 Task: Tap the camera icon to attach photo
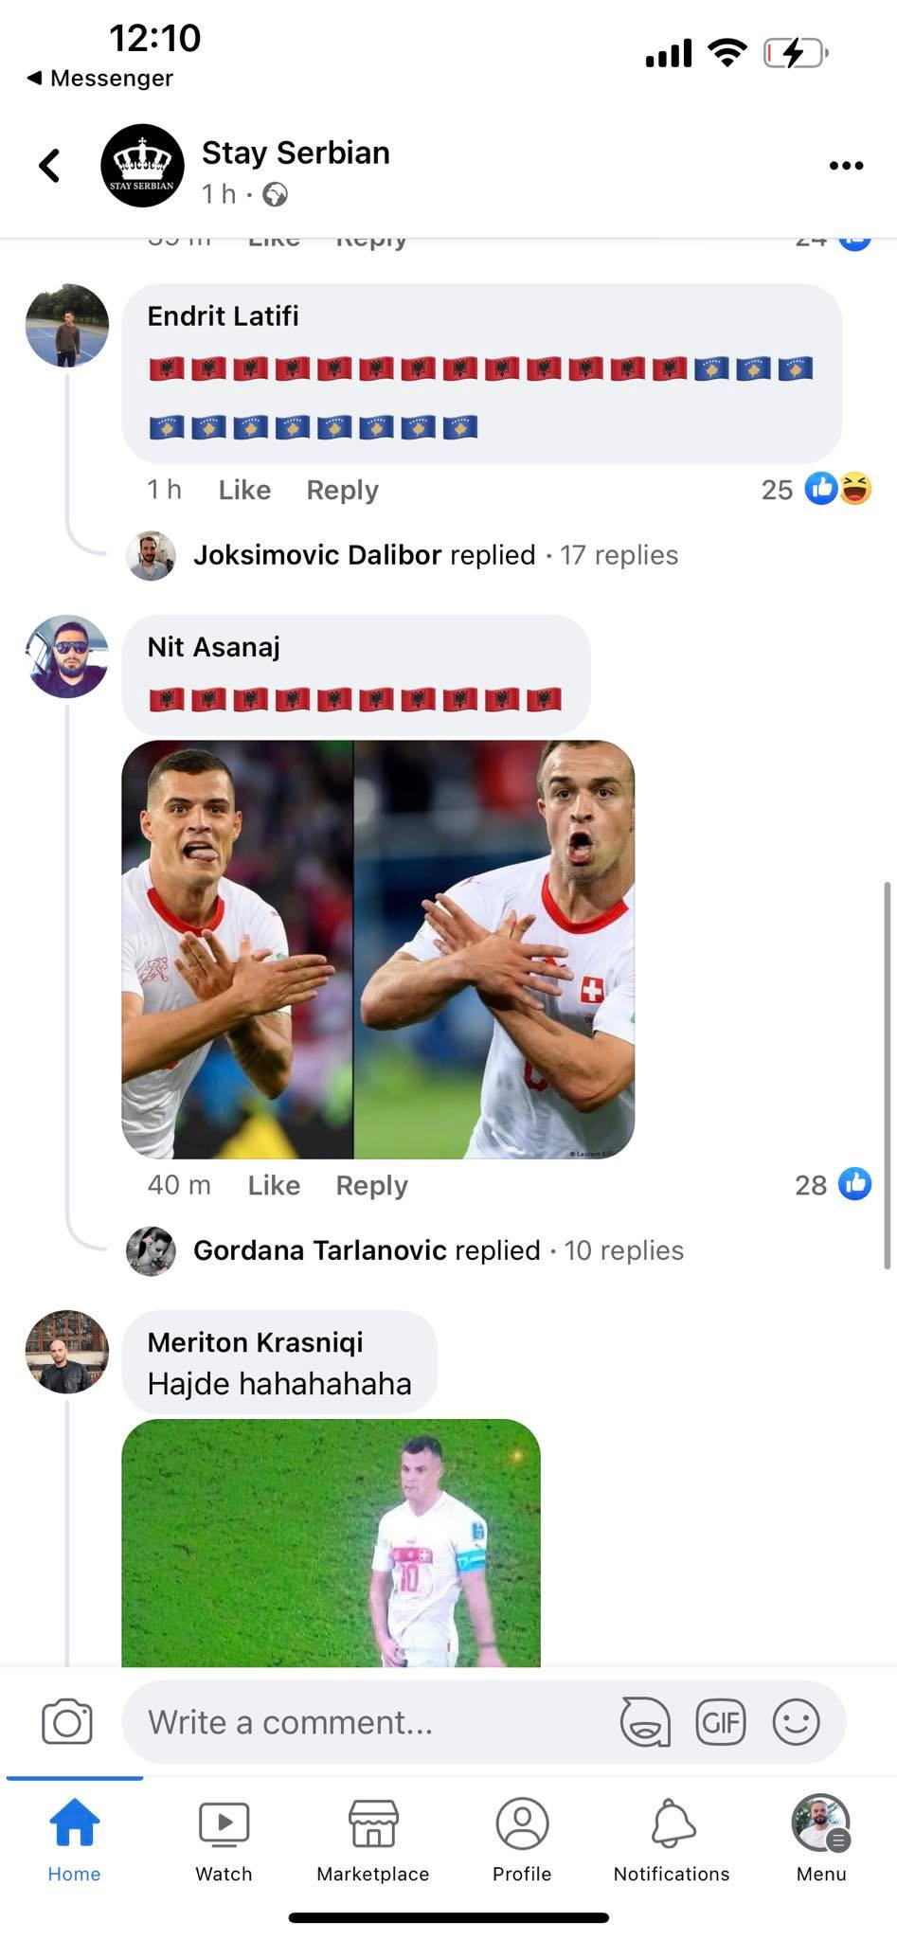[x=67, y=1721]
